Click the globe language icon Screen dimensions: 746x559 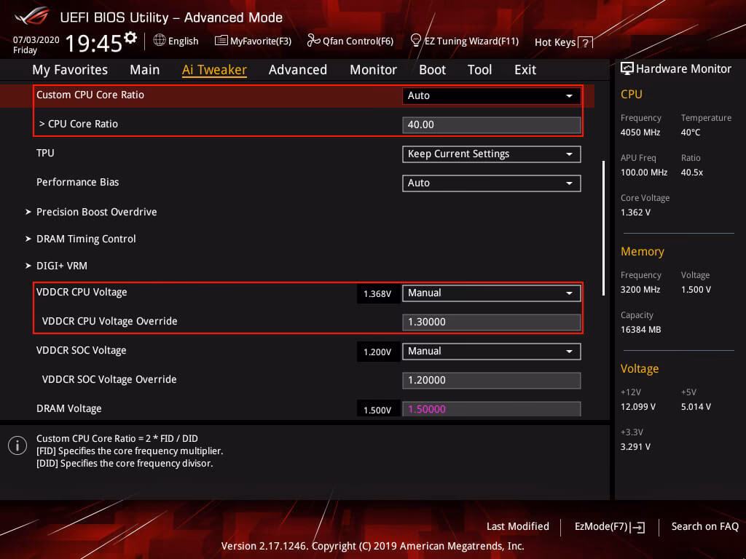160,41
